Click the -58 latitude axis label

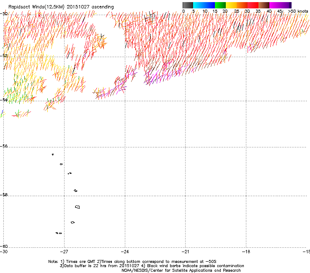coord(4,195)
